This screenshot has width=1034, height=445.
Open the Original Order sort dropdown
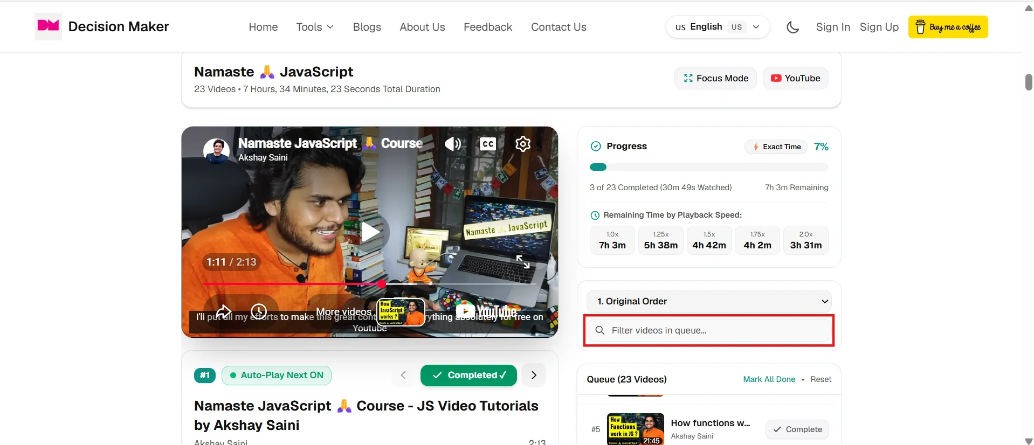(x=709, y=301)
